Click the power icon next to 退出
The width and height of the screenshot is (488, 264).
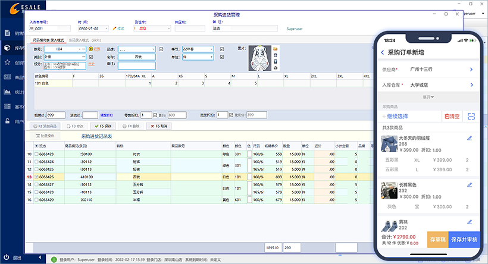click(7, 258)
